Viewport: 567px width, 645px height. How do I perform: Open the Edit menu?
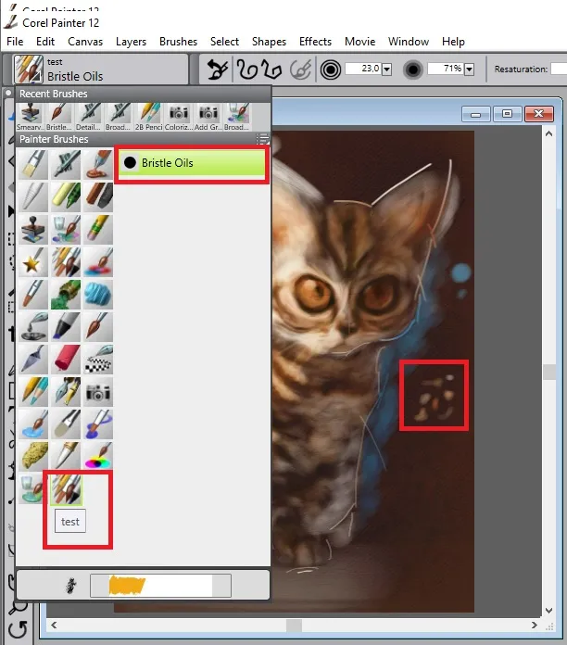45,42
